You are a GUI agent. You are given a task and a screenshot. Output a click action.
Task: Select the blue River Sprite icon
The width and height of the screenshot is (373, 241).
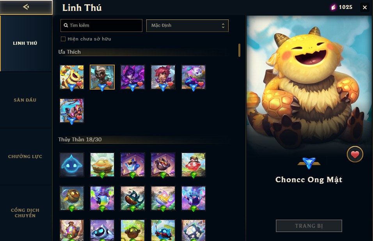pos(72,165)
